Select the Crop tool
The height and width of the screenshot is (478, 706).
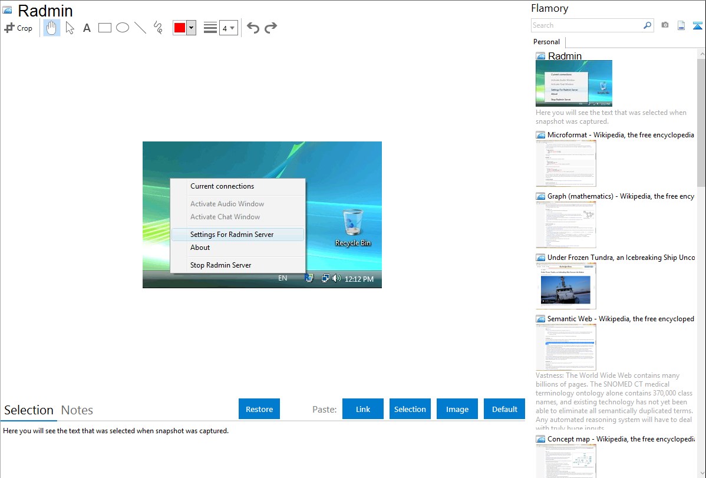[x=19, y=28]
